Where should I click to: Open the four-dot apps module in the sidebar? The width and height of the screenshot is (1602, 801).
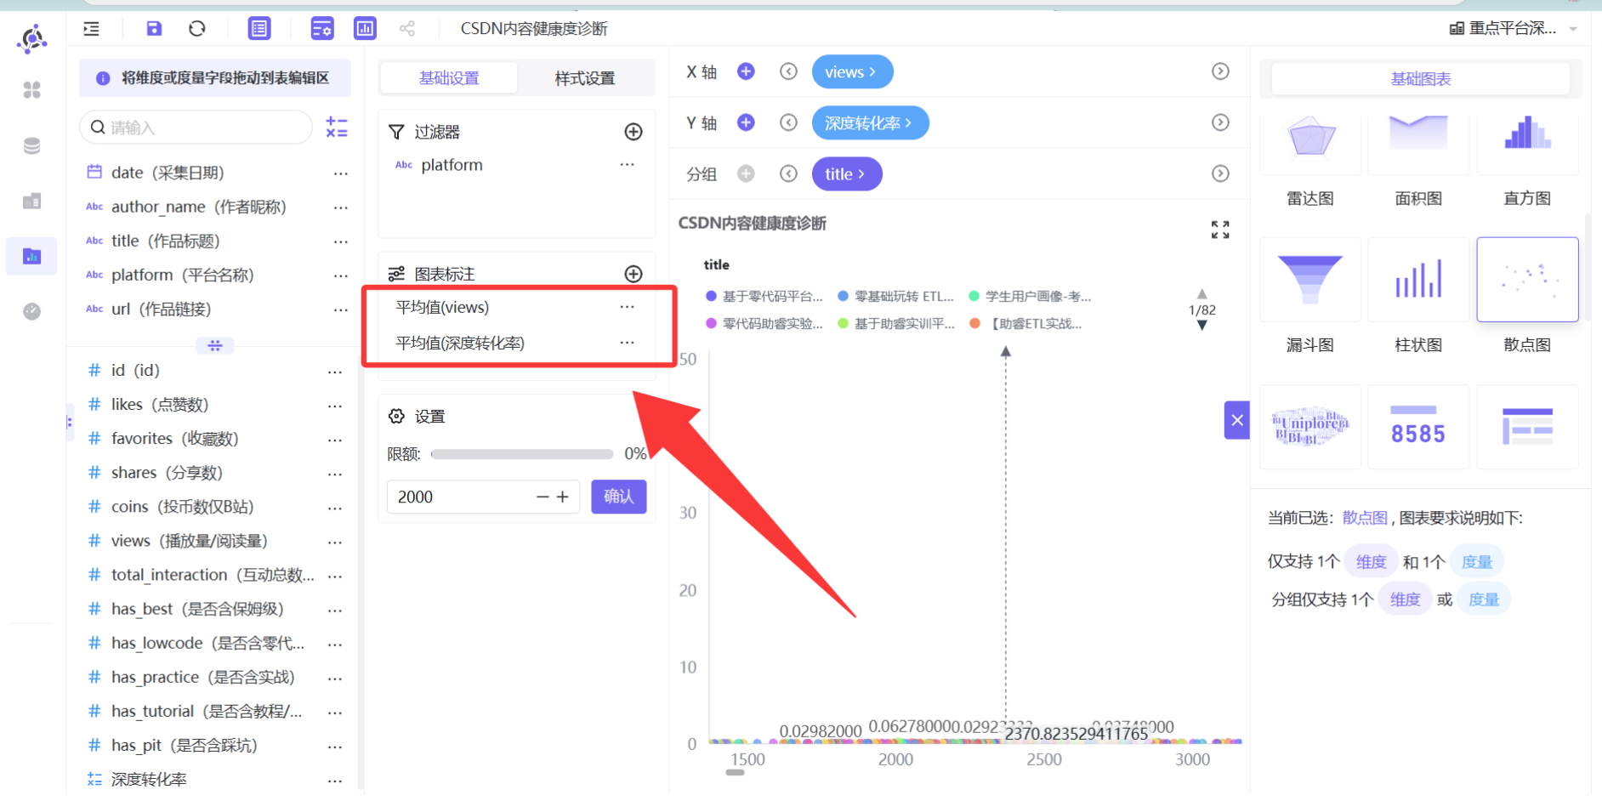(x=32, y=90)
